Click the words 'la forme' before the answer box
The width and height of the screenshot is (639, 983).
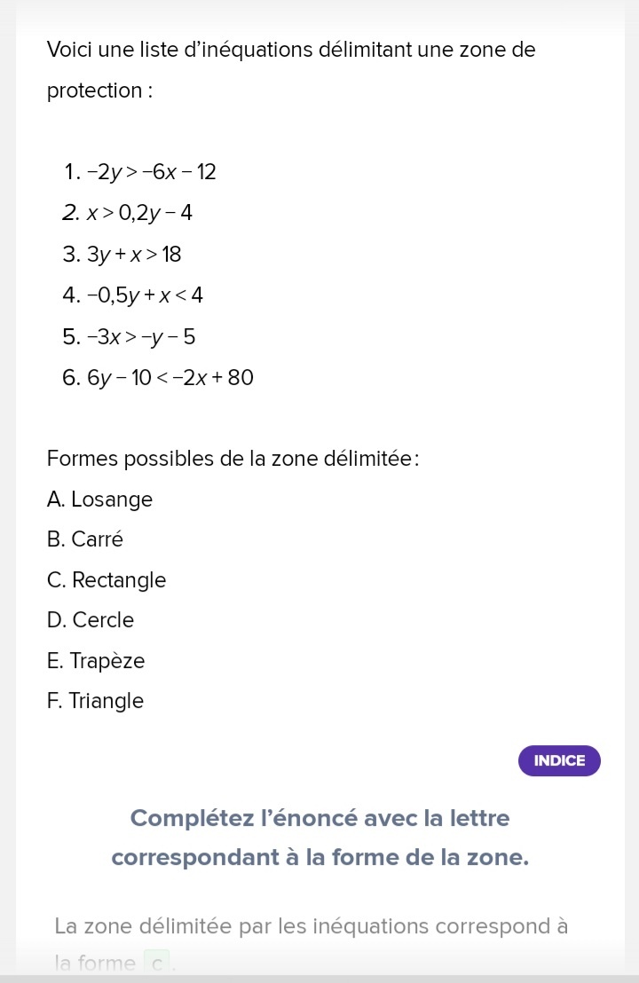(95, 963)
